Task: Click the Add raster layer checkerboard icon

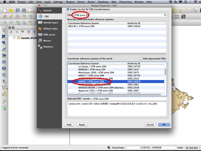Action: pos(4,37)
